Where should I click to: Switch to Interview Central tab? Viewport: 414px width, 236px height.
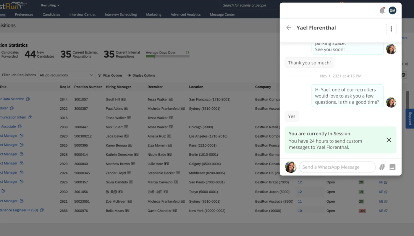pos(82,14)
